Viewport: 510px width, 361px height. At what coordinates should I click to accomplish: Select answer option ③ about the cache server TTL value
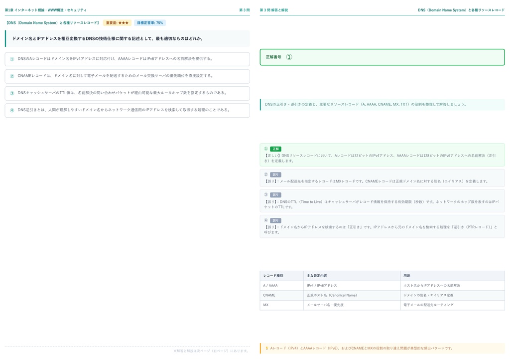pos(127,93)
